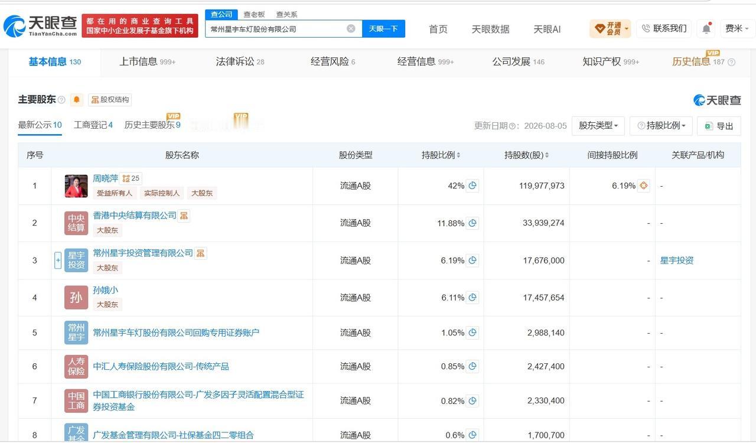Switch to 历史主要股东 sub-tab
The image size is (756, 443).
pos(152,125)
